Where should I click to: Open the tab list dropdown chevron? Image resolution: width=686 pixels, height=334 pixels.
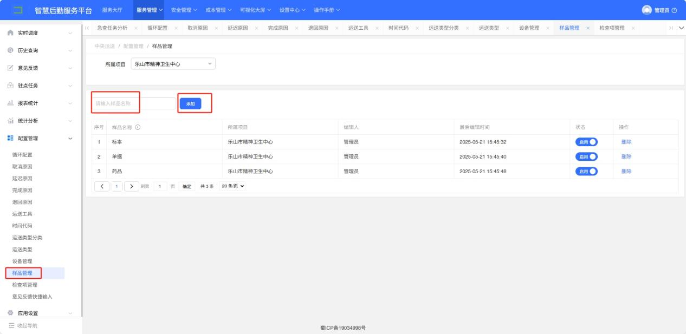point(681,28)
